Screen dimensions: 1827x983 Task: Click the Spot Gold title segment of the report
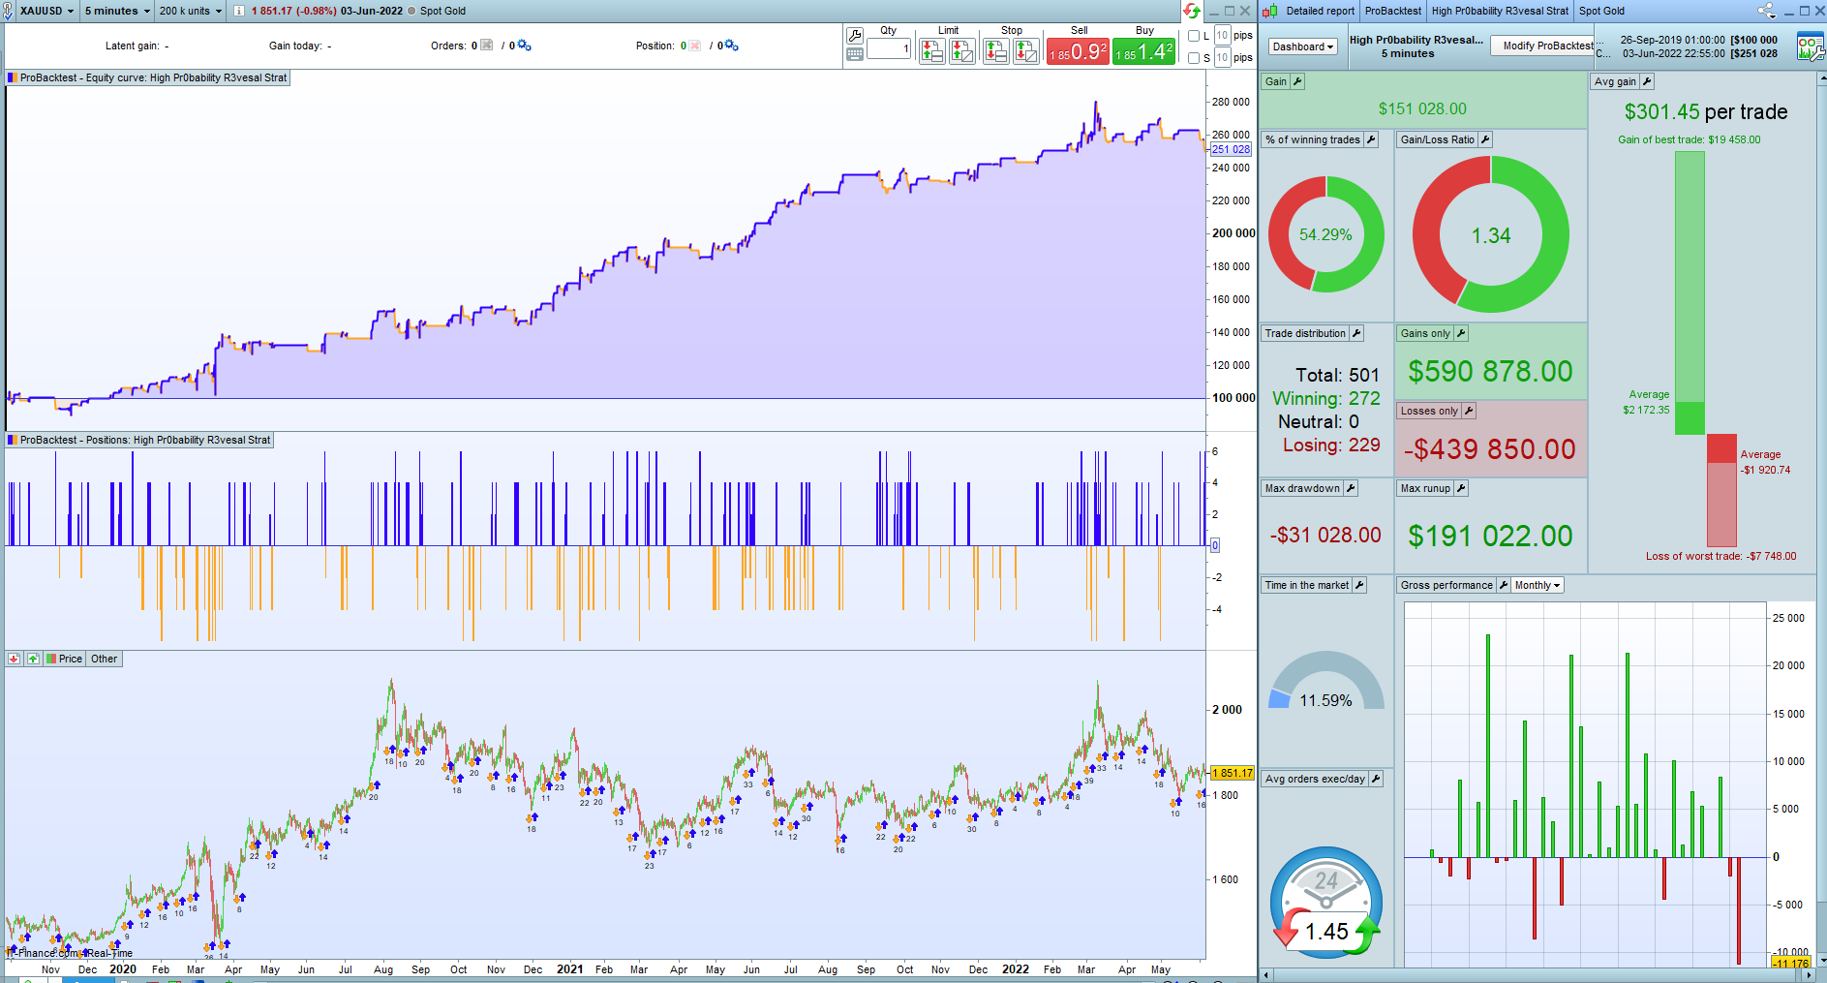[1601, 11]
